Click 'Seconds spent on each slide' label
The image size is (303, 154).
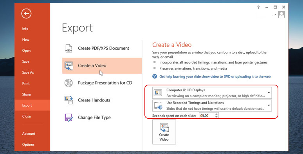tap(174, 116)
